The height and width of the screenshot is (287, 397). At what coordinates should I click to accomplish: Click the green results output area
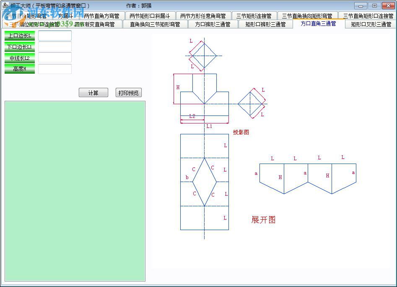tap(75, 191)
